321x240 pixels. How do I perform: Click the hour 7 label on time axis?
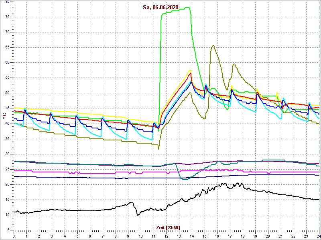point(103,236)
